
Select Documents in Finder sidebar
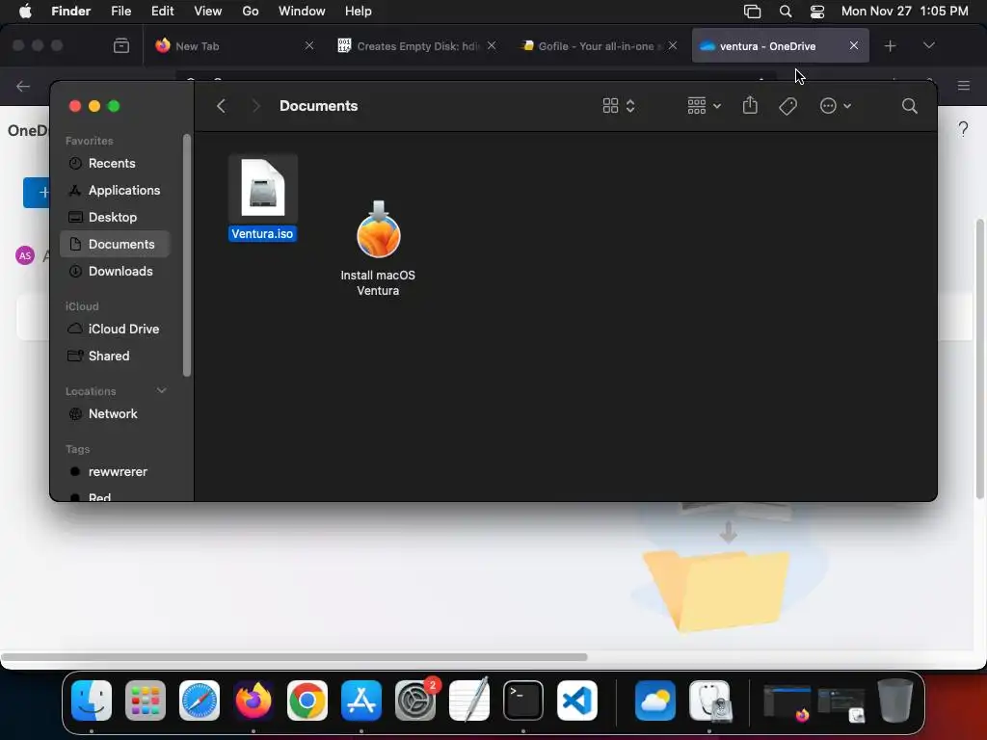pos(116,244)
